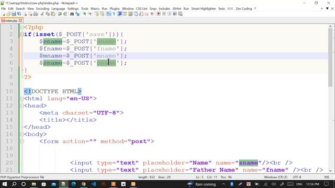The image size is (335, 188).
Task: Click the Paste toolbar icon
Action: (53, 14)
